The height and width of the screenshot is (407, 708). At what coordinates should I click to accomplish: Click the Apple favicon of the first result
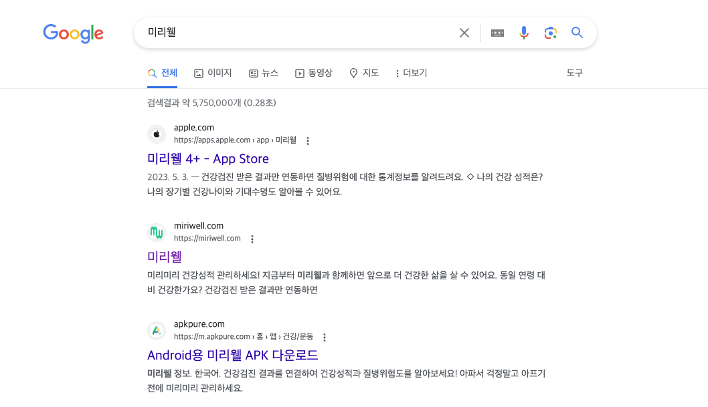157,134
